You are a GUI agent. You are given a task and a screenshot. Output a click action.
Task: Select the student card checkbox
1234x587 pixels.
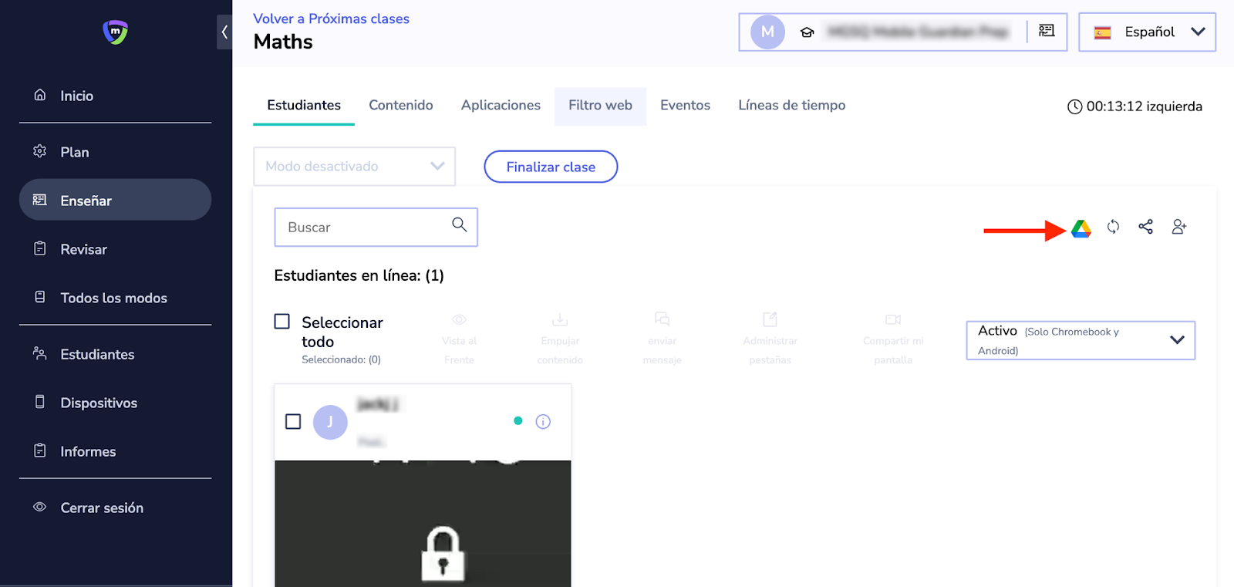(293, 422)
